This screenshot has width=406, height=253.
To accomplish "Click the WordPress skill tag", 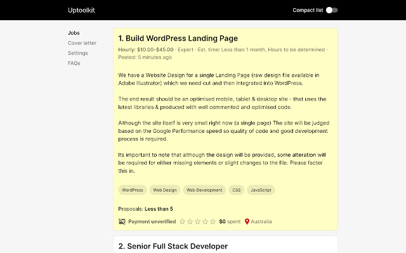I will click(133, 190).
